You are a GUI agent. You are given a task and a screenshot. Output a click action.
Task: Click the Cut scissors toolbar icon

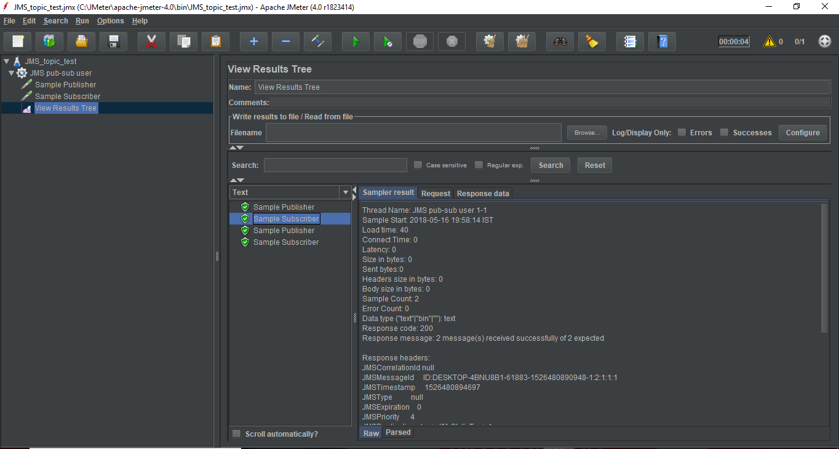151,41
